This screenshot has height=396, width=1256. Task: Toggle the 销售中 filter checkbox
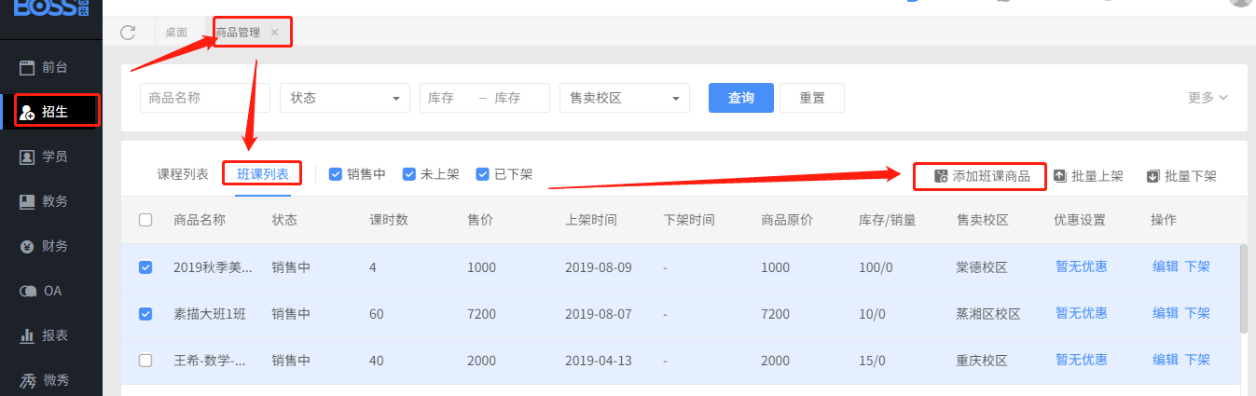pyautogui.click(x=336, y=174)
